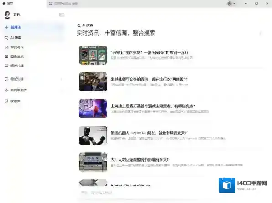Open the sports cards thumbnail of 球星卡 article
This screenshot has height=203, width=272.
[x=93, y=55]
